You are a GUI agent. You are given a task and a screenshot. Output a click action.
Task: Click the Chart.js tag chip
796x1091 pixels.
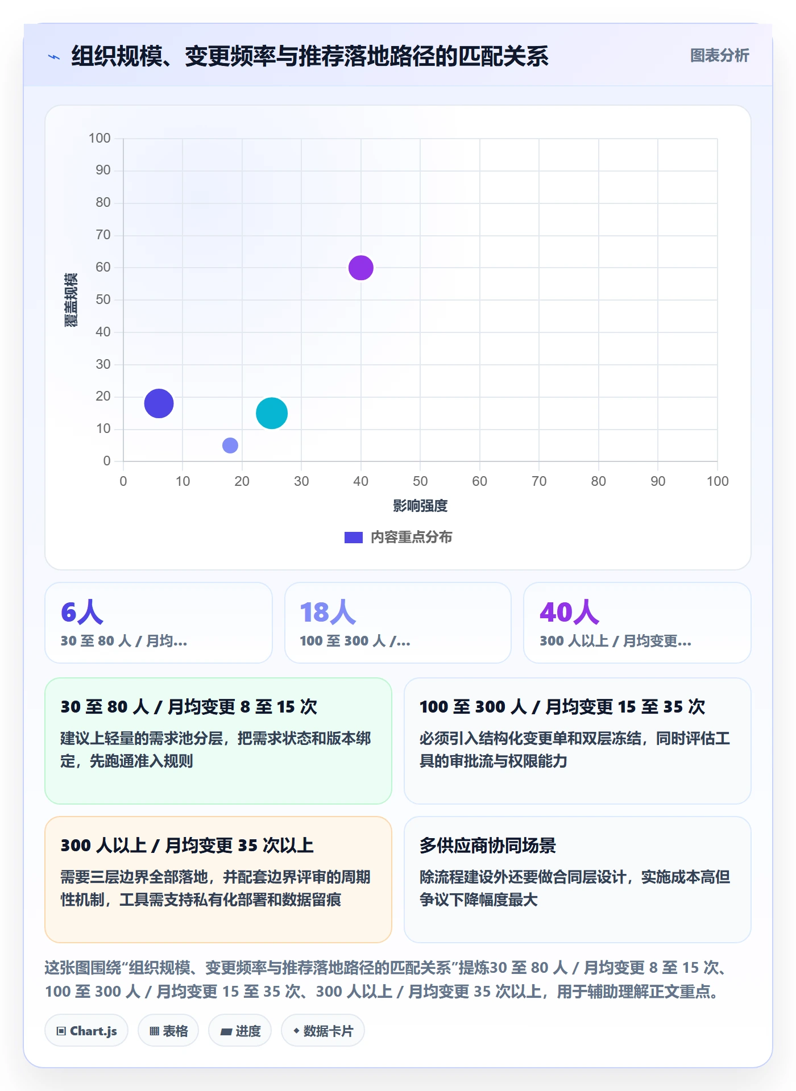click(86, 1031)
